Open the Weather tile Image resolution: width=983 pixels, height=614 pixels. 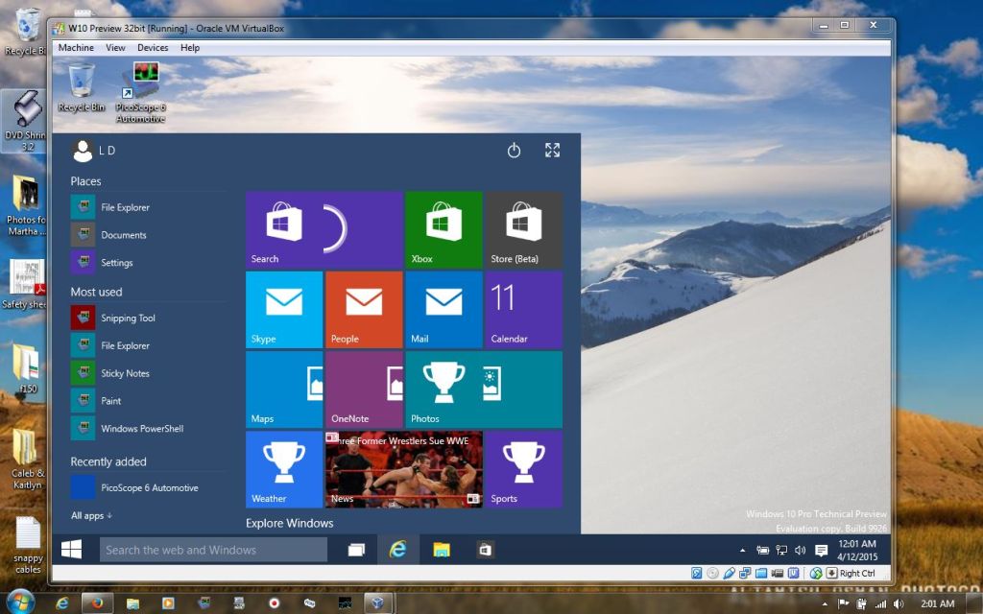click(x=284, y=469)
